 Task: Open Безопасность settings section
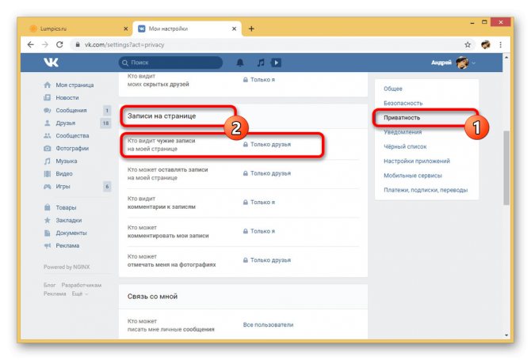coord(403,103)
